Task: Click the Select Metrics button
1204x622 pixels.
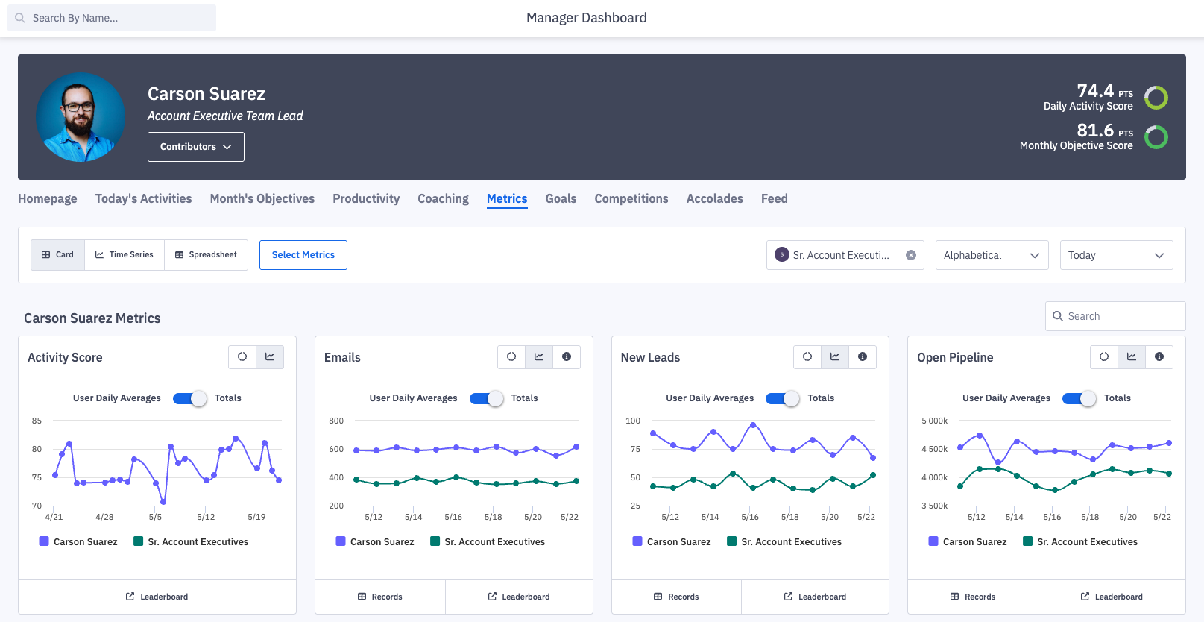Action: pos(303,255)
